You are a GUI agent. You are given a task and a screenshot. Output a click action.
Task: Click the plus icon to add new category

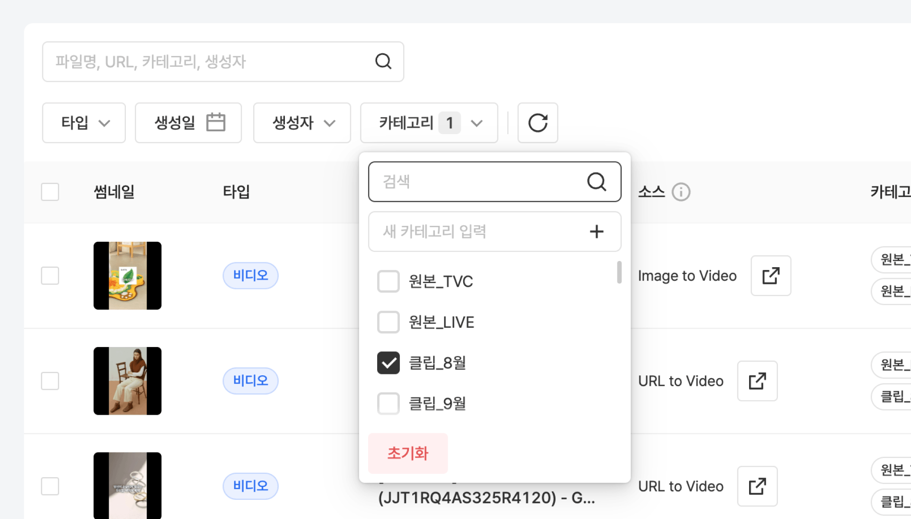(x=596, y=232)
